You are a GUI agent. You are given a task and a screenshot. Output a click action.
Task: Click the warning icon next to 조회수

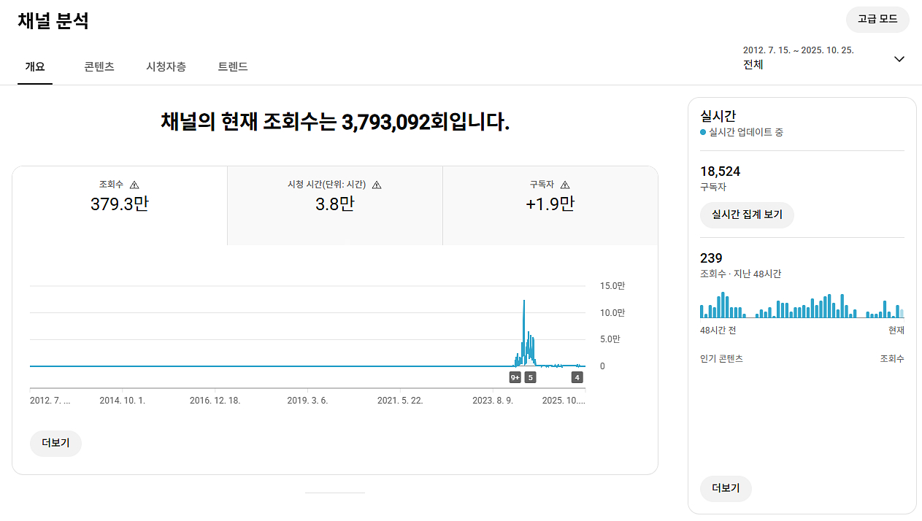coord(134,185)
